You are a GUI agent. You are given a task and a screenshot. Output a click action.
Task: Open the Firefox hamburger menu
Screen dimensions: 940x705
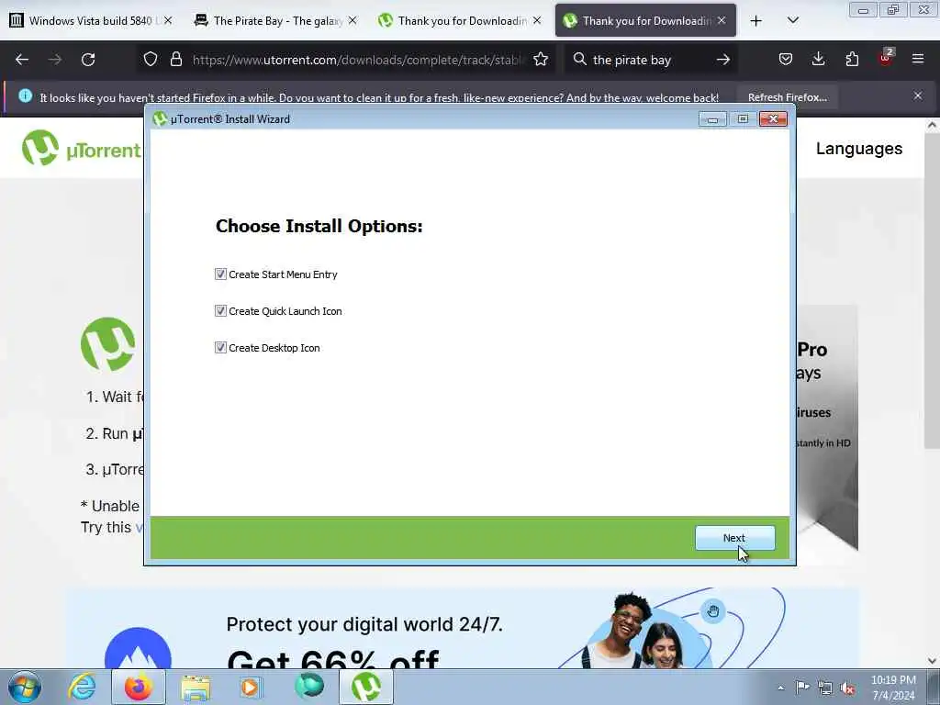[x=918, y=60]
